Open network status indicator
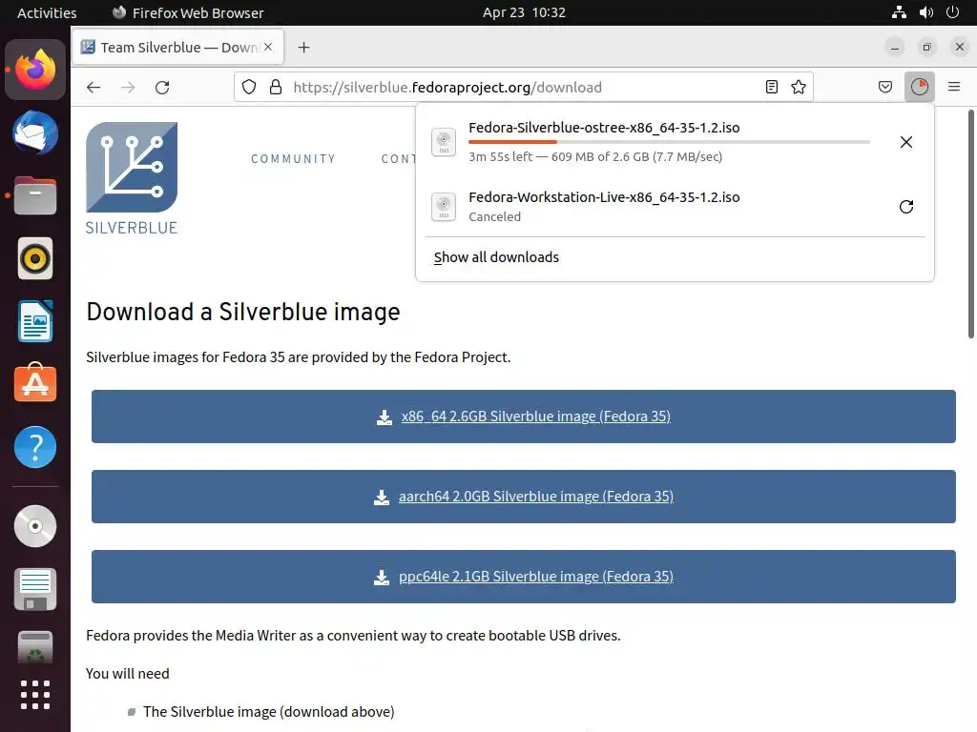 click(x=899, y=12)
